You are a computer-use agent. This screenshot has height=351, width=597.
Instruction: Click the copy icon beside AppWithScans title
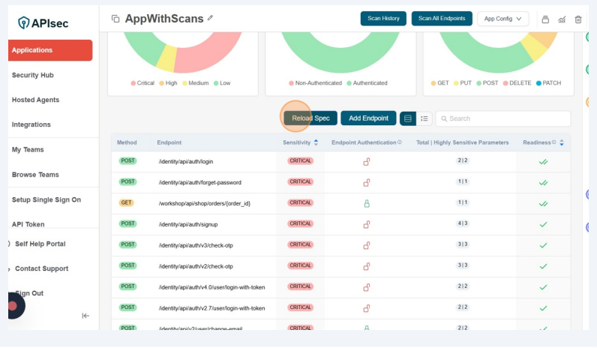click(x=115, y=19)
